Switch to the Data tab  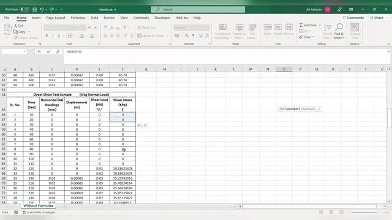(x=94, y=18)
